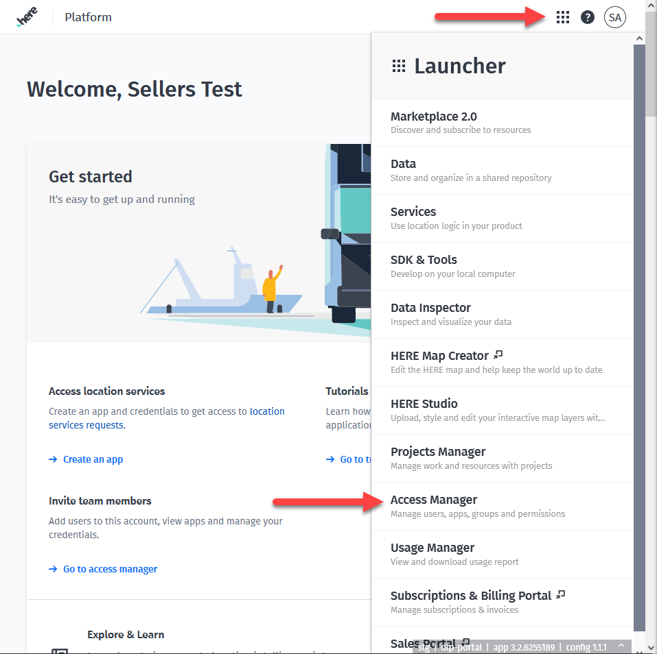Viewport: 657px width, 654px height.
Task: Open Usage Manager entry
Action: 502,555
